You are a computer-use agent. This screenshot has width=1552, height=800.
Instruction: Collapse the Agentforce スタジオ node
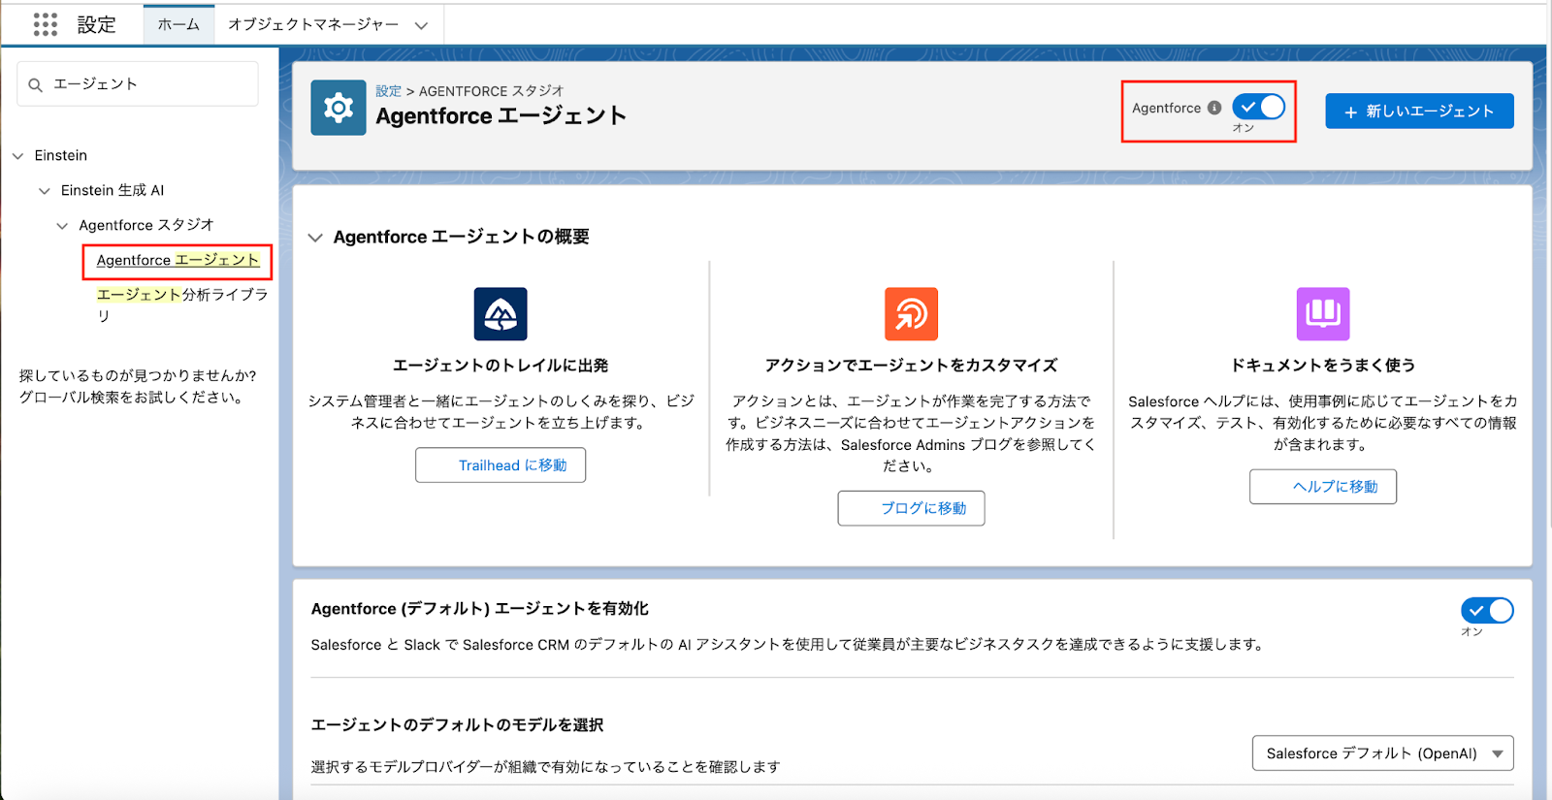click(x=62, y=226)
